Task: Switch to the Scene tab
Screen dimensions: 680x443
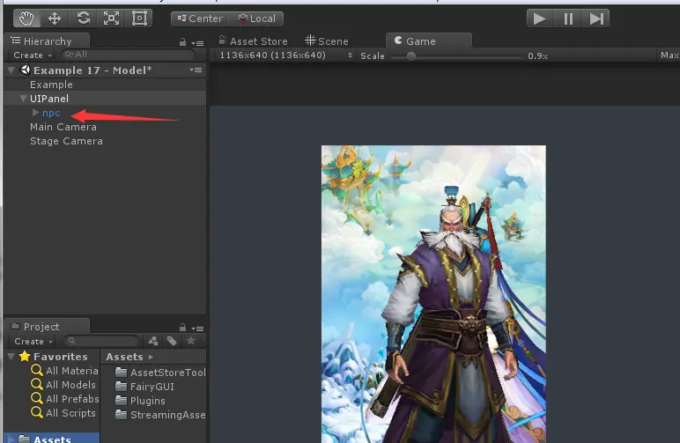Action: pos(327,41)
